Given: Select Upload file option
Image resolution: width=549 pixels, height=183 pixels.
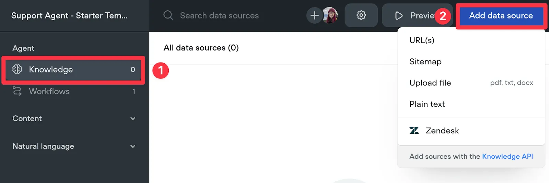Looking at the screenshot, I should pyautogui.click(x=471, y=83).
